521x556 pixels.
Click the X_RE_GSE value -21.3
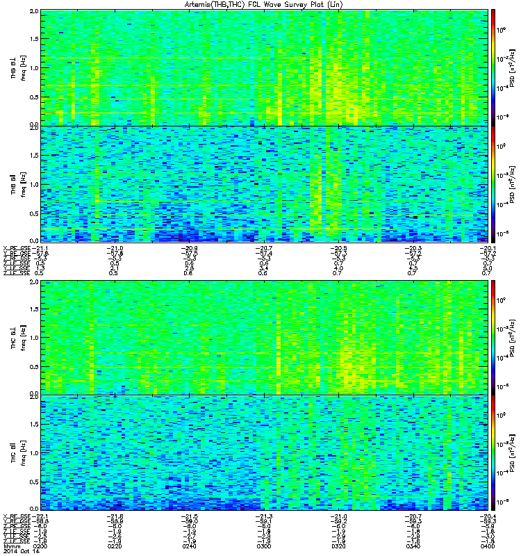pyautogui.click(x=264, y=516)
